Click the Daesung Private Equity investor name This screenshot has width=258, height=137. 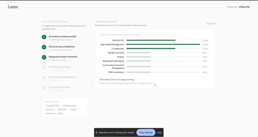point(113,61)
